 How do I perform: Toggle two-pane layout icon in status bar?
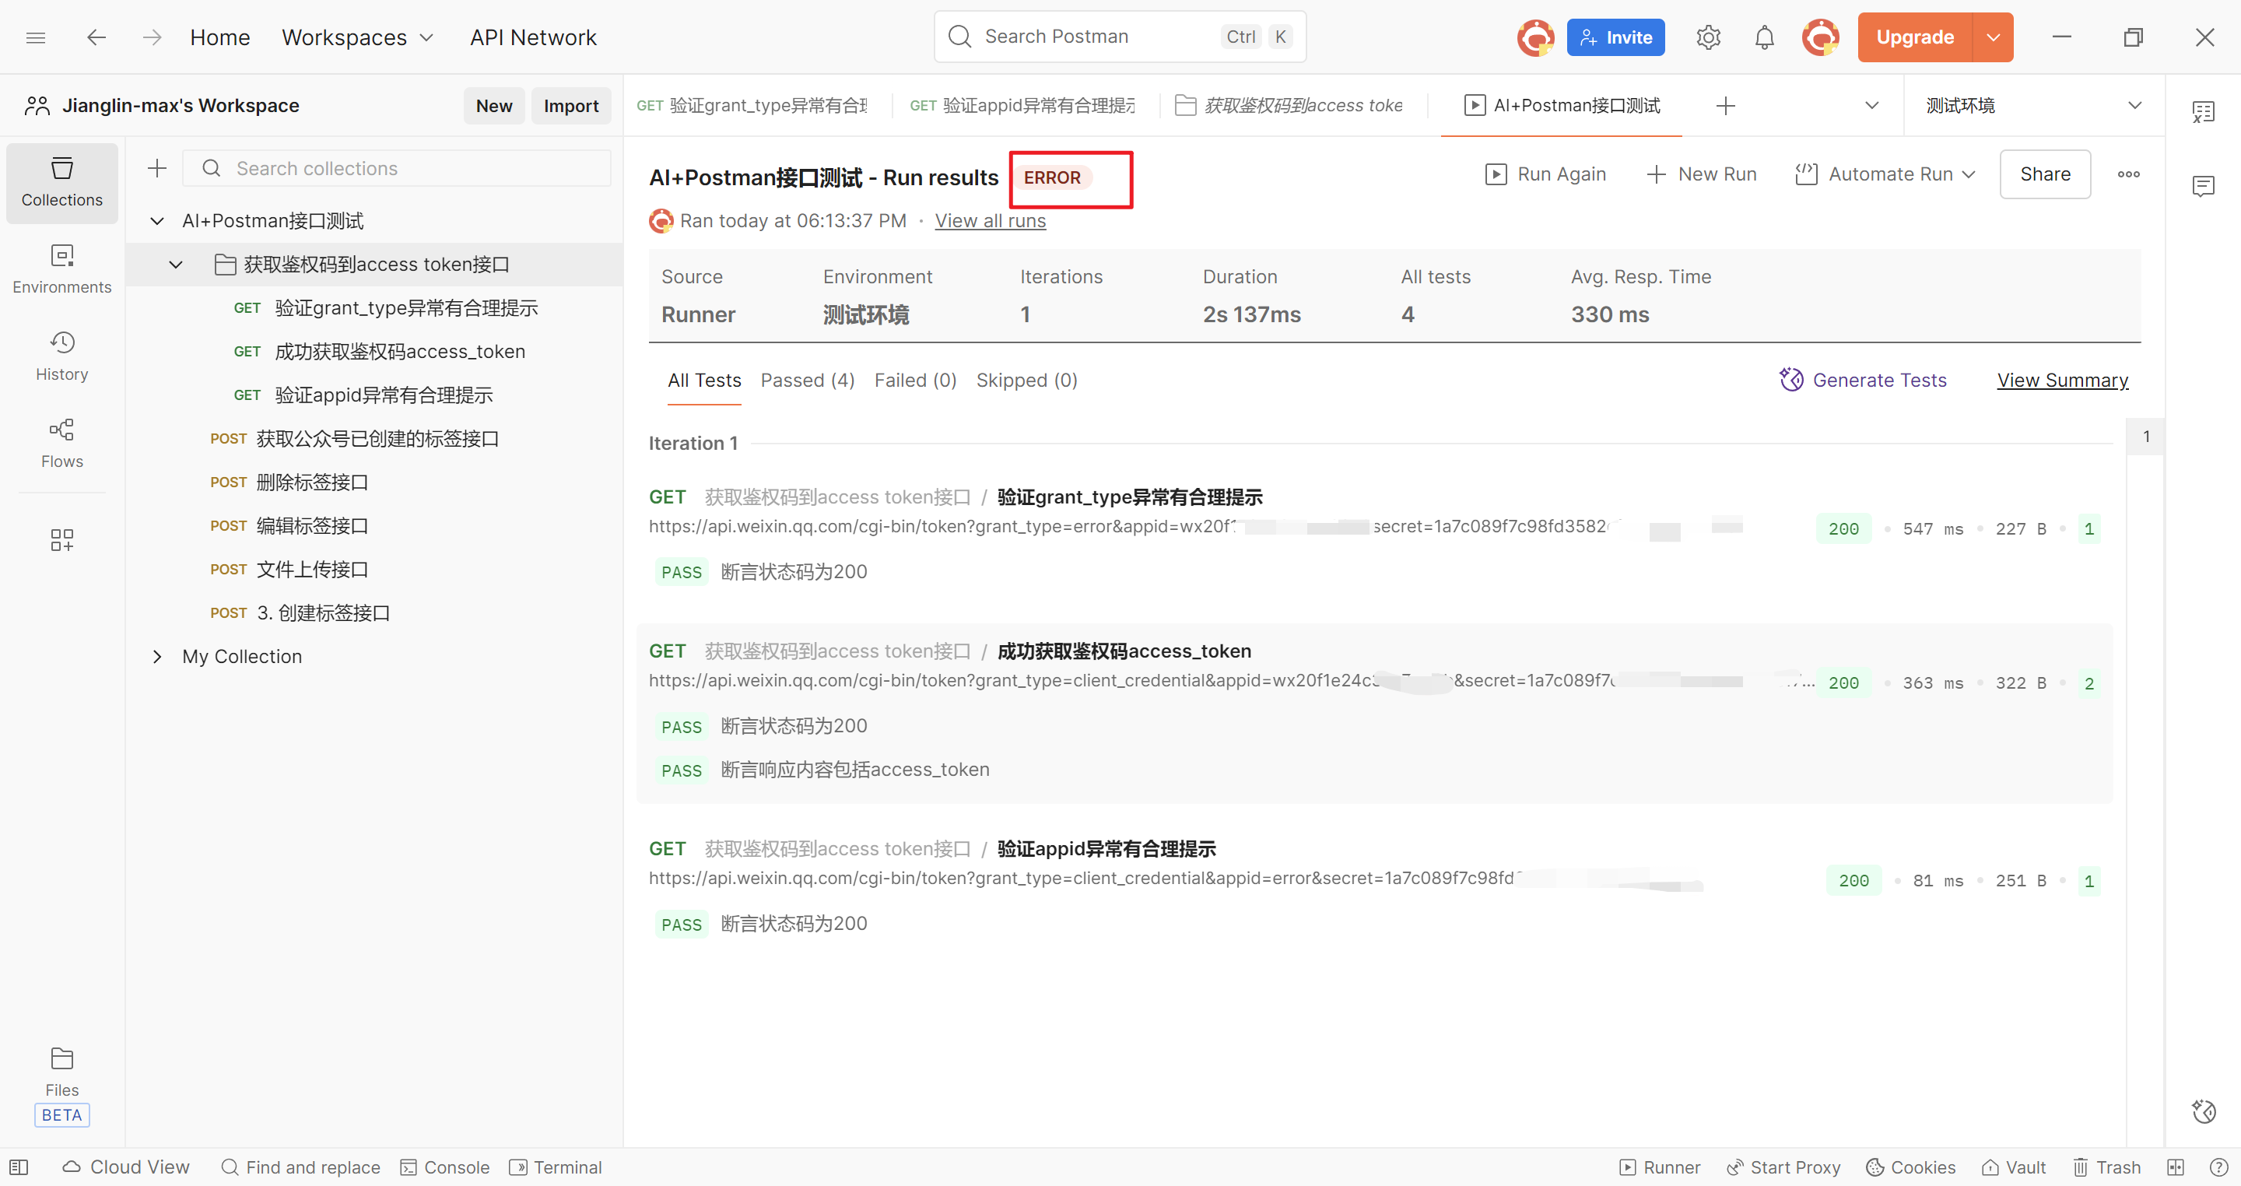[2176, 1167]
